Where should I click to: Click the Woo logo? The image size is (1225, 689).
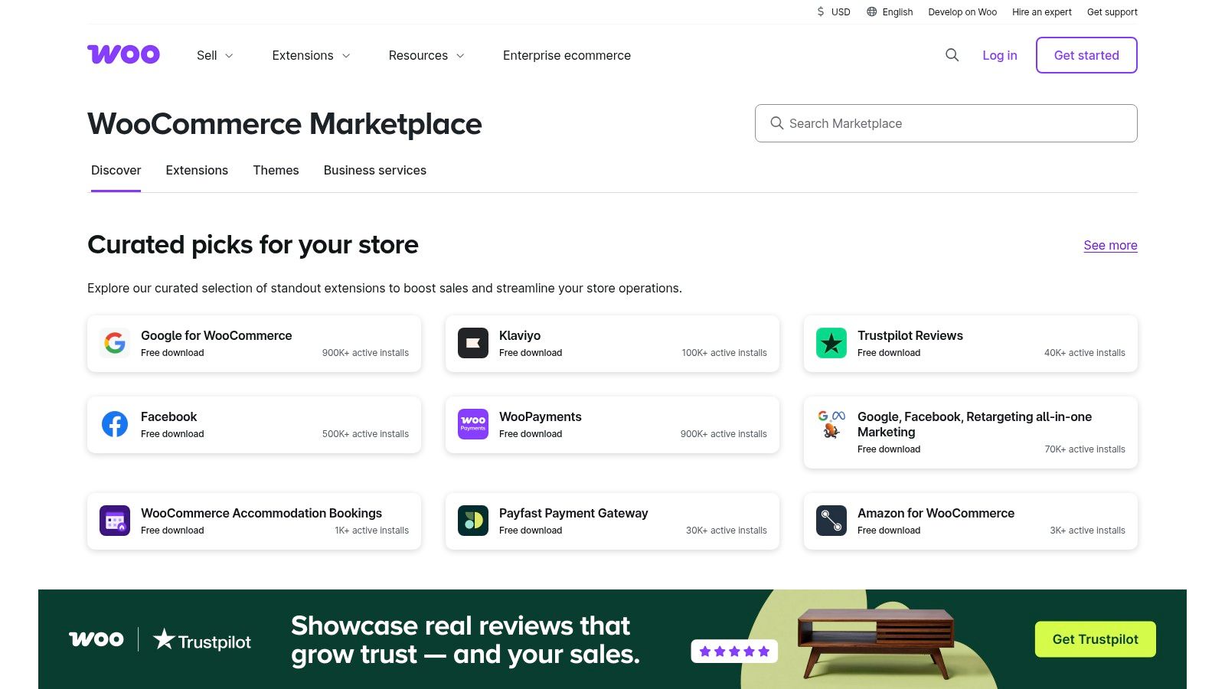point(123,54)
